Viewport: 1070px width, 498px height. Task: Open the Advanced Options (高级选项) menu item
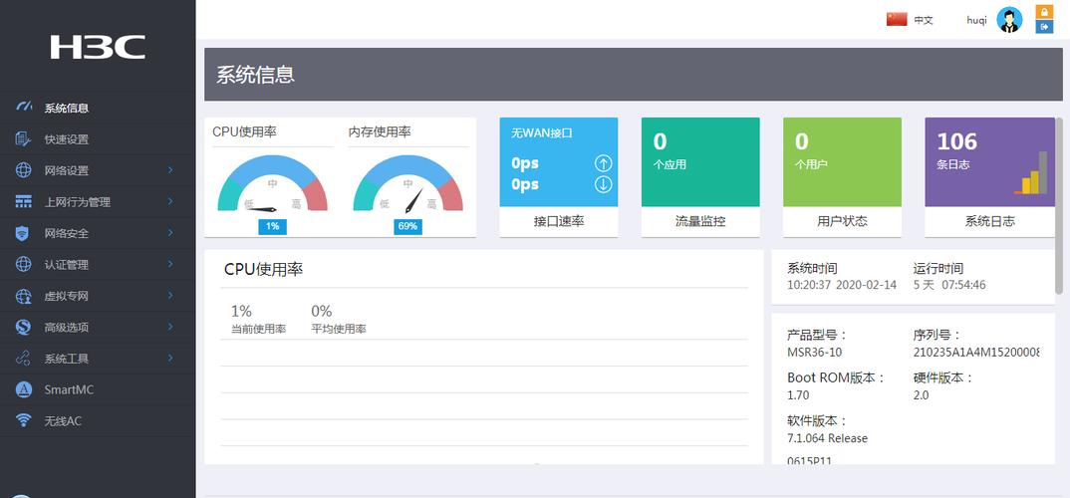click(67, 327)
